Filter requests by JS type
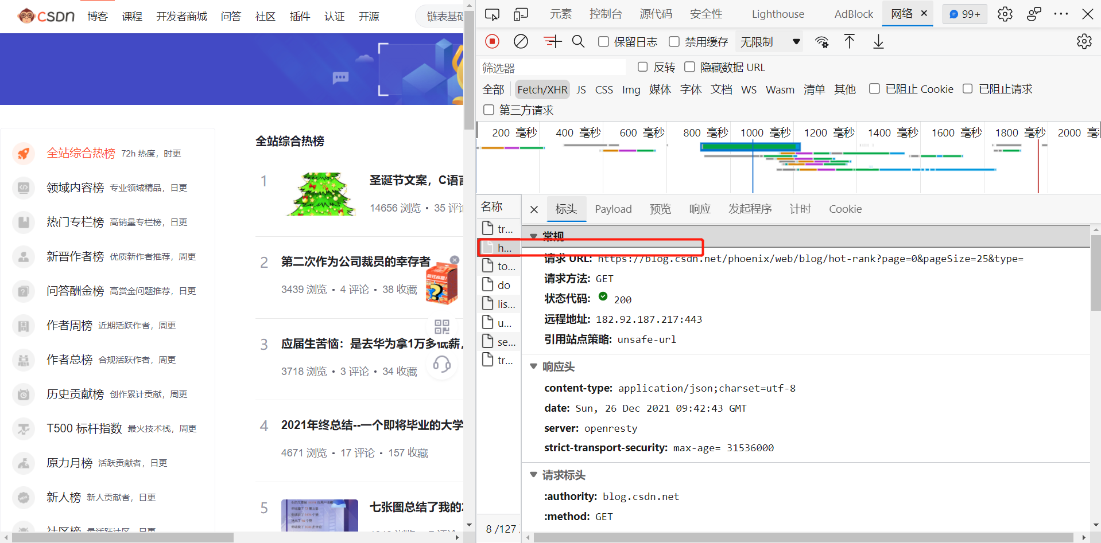Viewport: 1101px width, 543px height. pos(581,89)
